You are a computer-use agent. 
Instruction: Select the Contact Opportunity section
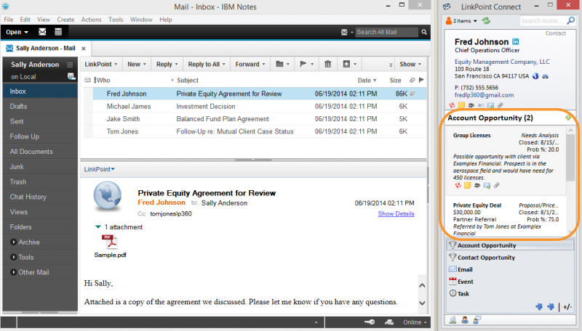(x=510, y=257)
